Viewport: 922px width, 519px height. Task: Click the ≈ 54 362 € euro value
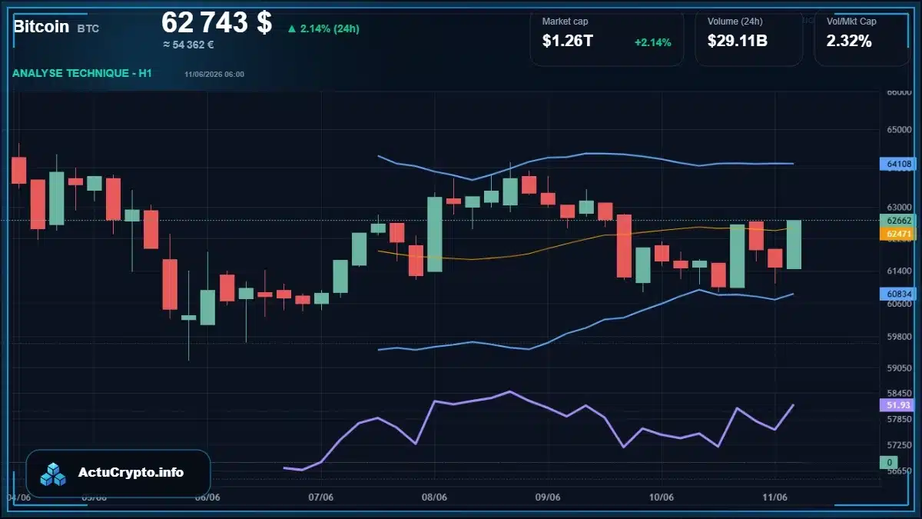click(x=188, y=45)
